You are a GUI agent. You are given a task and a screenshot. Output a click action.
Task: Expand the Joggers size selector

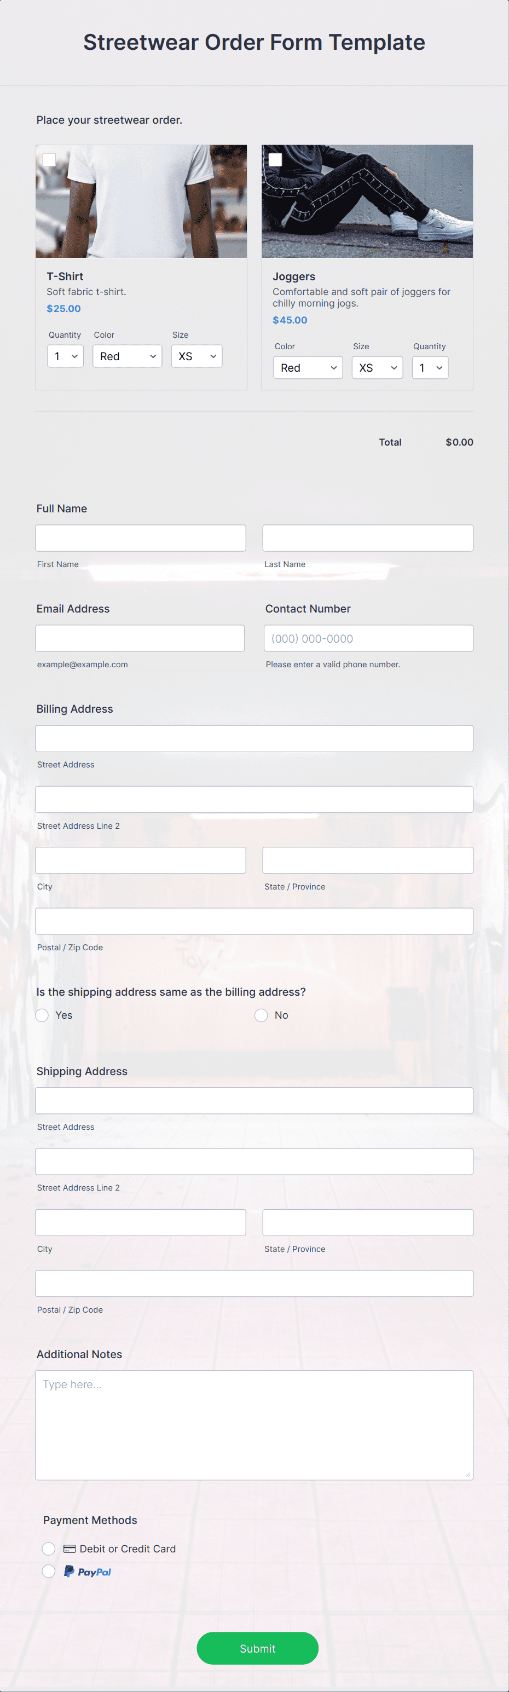point(377,367)
